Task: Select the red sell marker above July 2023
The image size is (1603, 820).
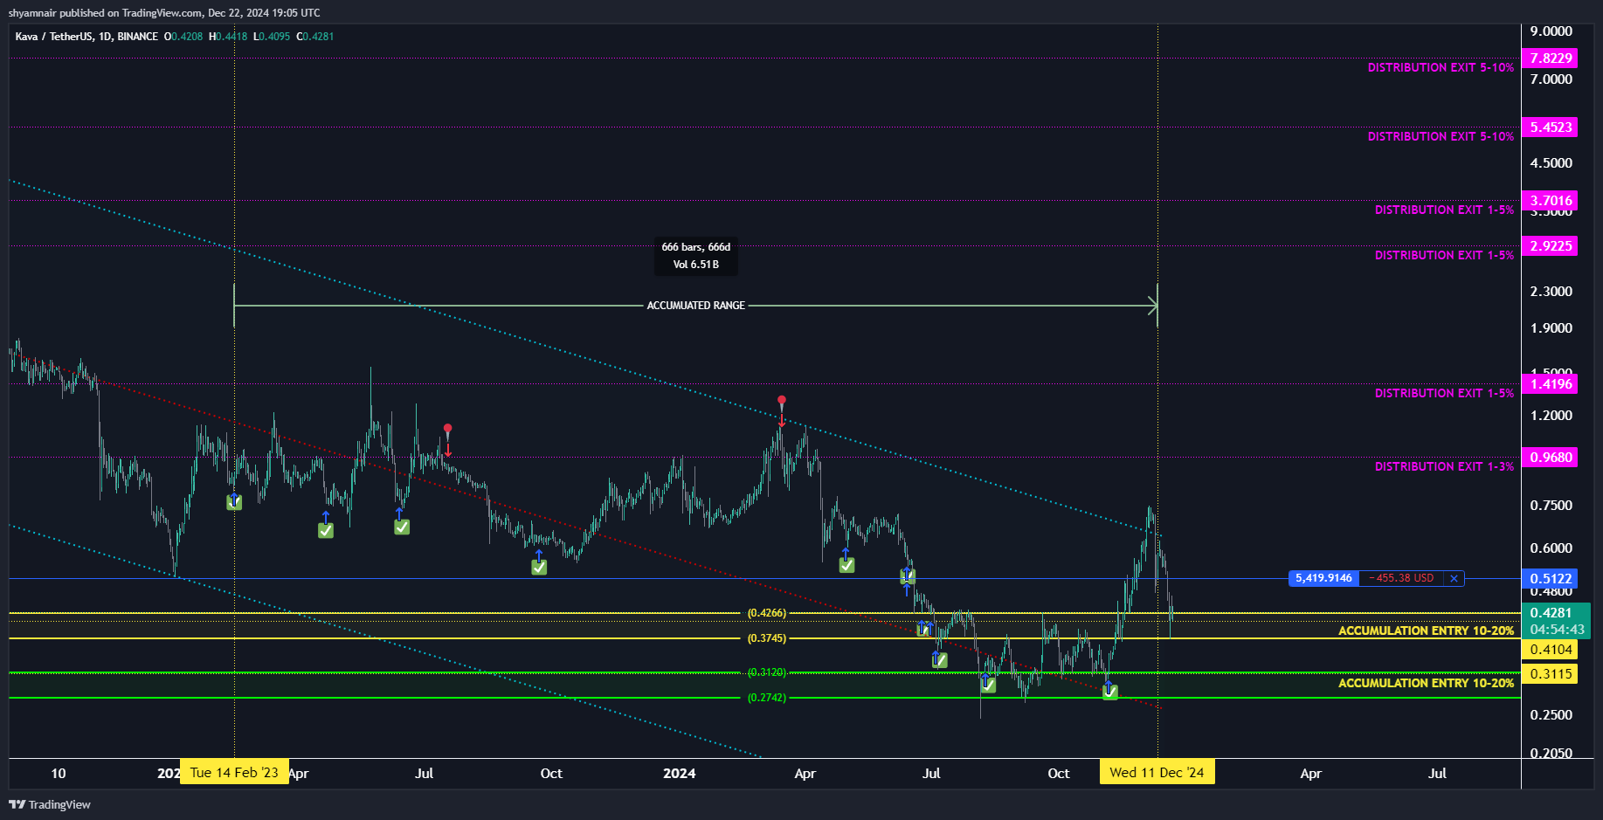Action: pos(448,439)
